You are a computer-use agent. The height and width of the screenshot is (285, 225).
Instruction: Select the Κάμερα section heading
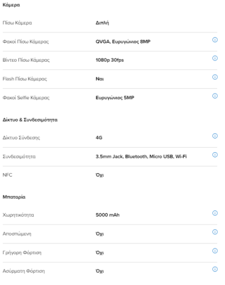point(11,5)
